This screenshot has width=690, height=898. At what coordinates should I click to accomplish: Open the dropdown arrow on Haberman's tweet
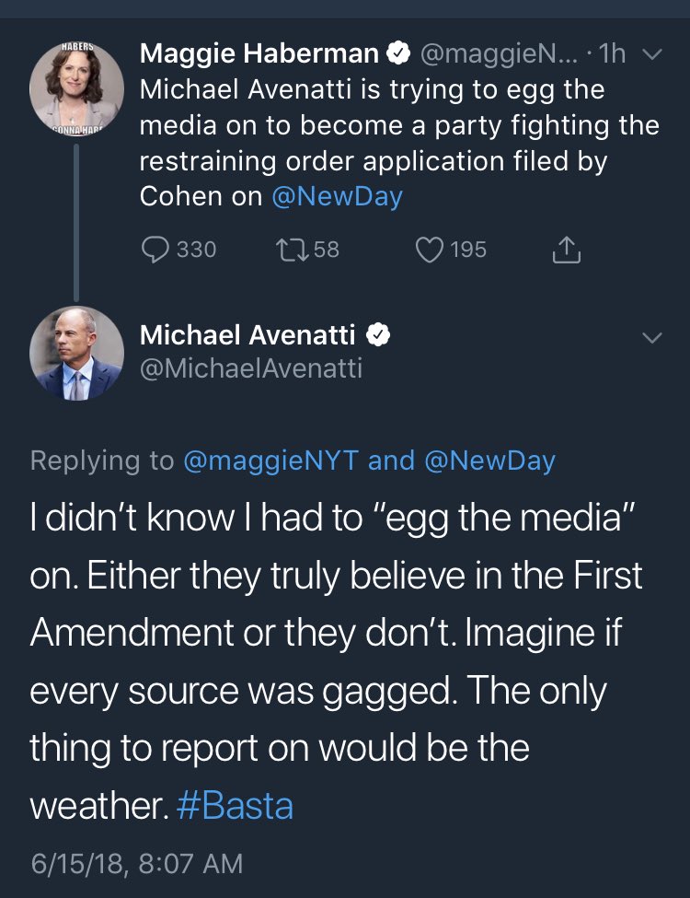click(x=650, y=55)
